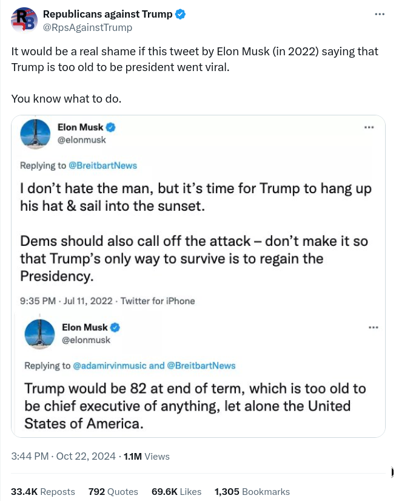The width and height of the screenshot is (396, 501).
Task: Click the @adamirvinmusic mention in the second reply
Action: click(x=110, y=366)
